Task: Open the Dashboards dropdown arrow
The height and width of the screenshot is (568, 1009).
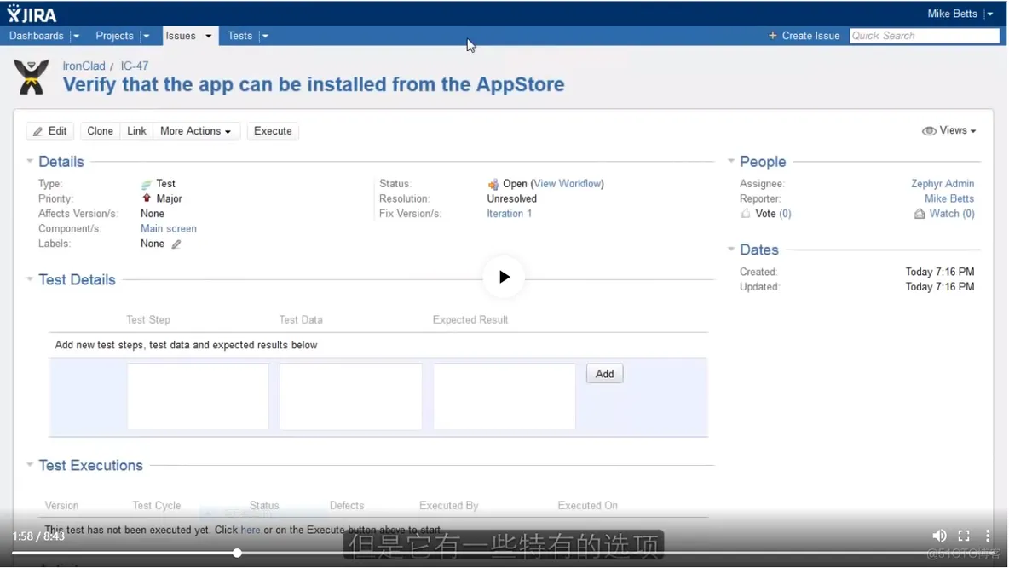Action: tap(76, 36)
